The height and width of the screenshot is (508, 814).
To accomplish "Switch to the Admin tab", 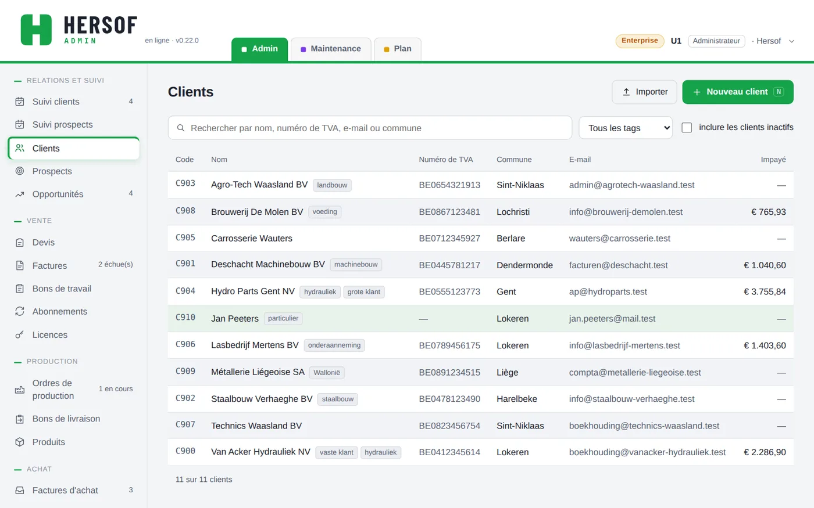I will tap(260, 49).
